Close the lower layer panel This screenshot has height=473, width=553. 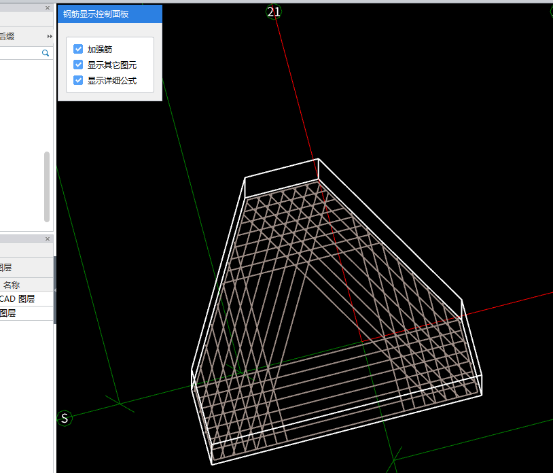(x=48, y=239)
